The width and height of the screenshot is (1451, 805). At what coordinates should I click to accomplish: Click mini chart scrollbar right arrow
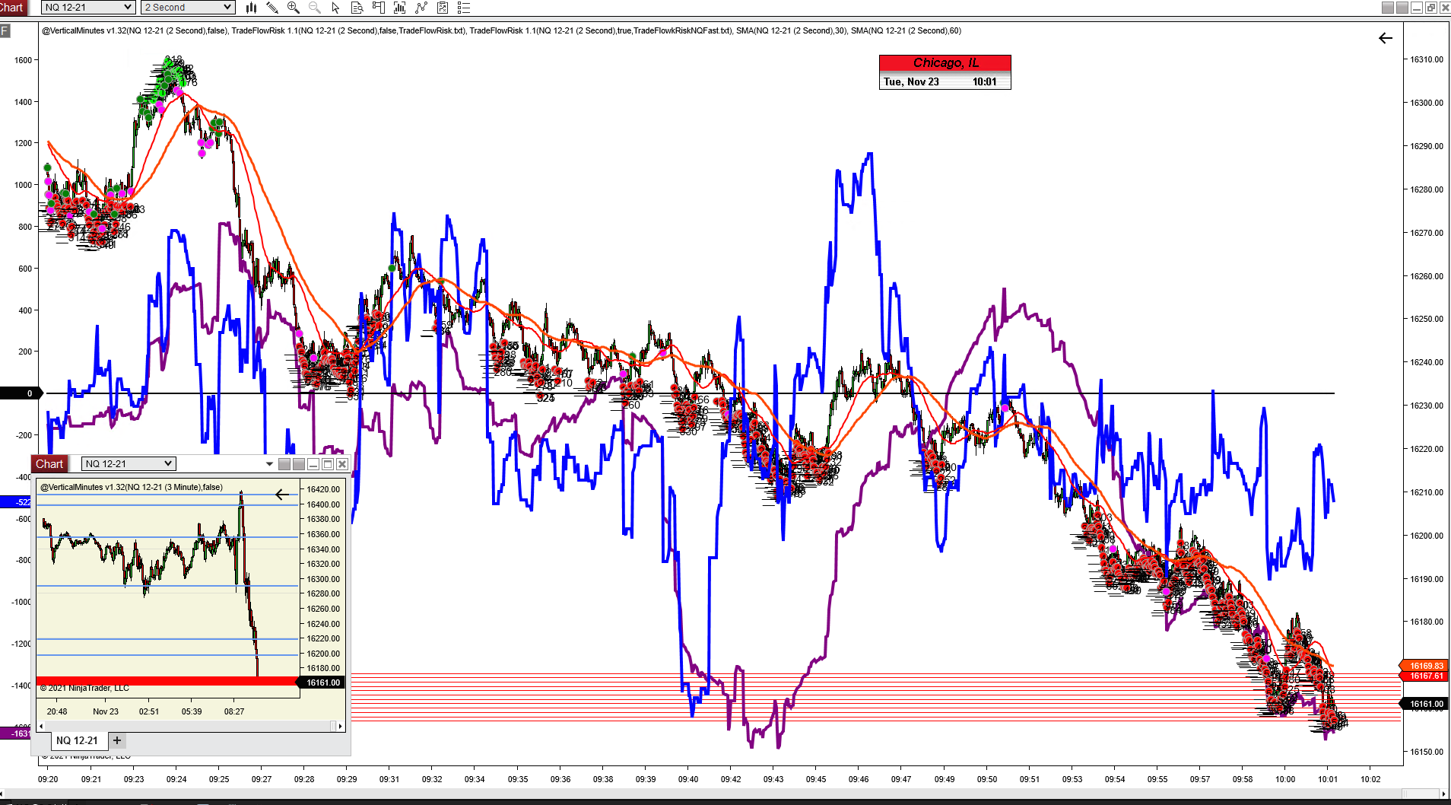click(x=340, y=726)
